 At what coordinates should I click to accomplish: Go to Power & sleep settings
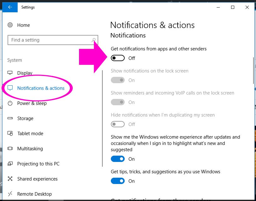[32, 103]
